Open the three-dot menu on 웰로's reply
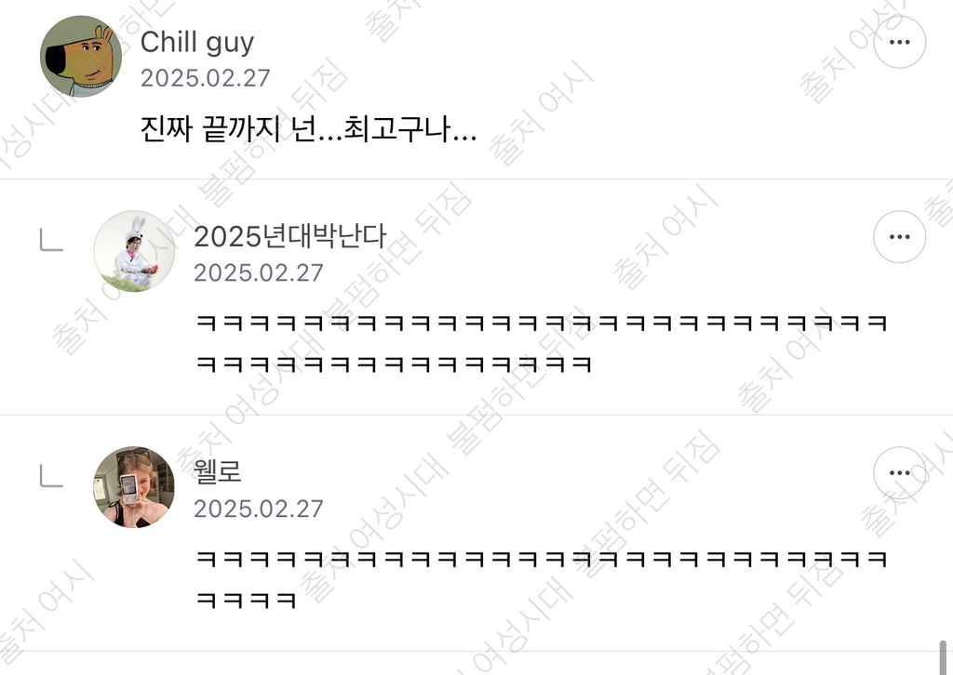 pos(900,473)
